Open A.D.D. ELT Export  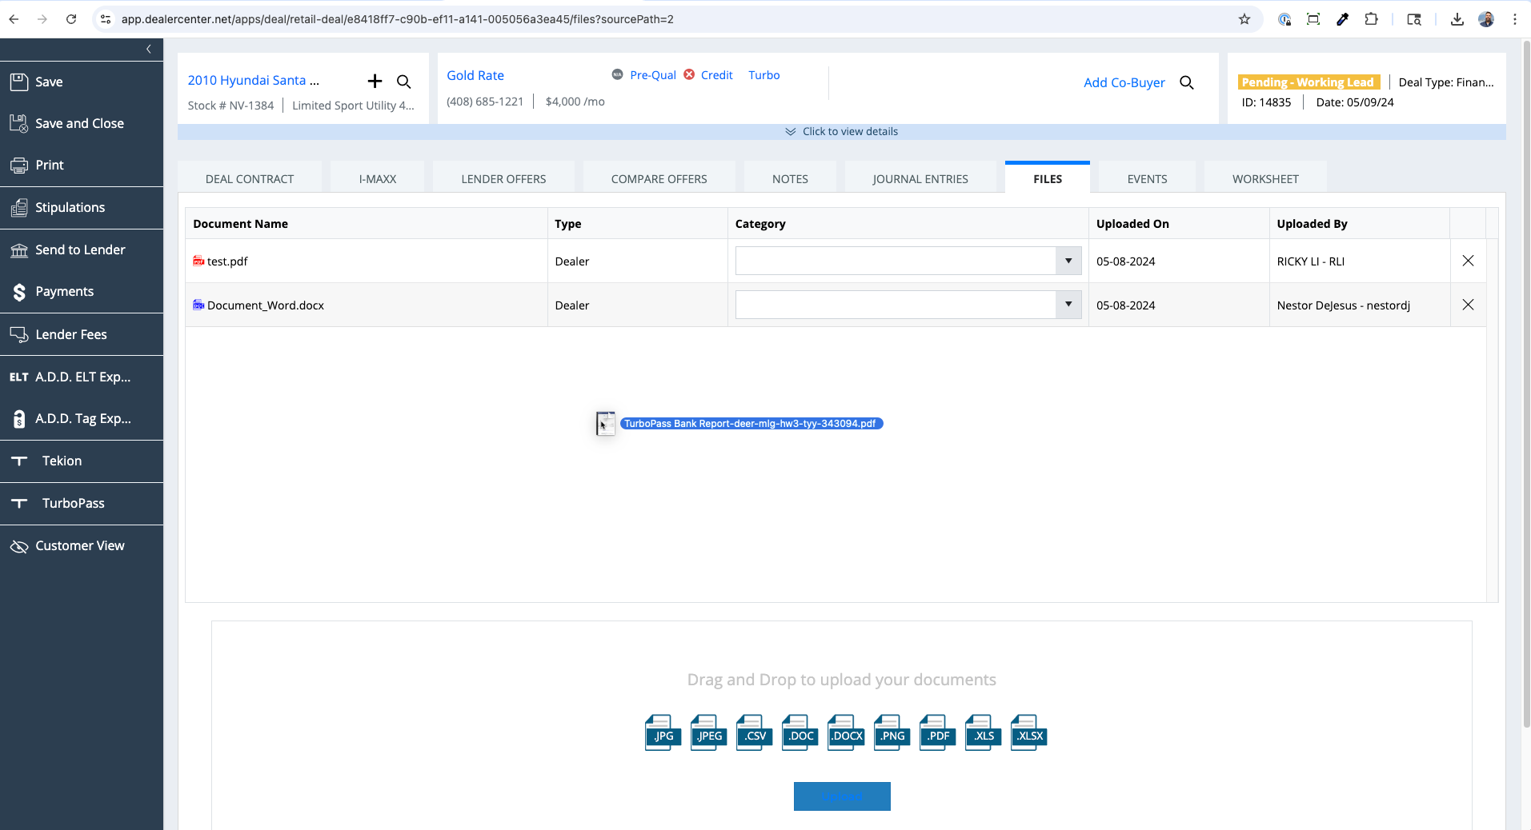click(x=82, y=377)
